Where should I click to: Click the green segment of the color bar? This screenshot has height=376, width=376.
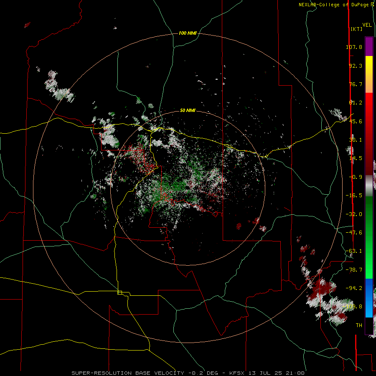click(369, 237)
